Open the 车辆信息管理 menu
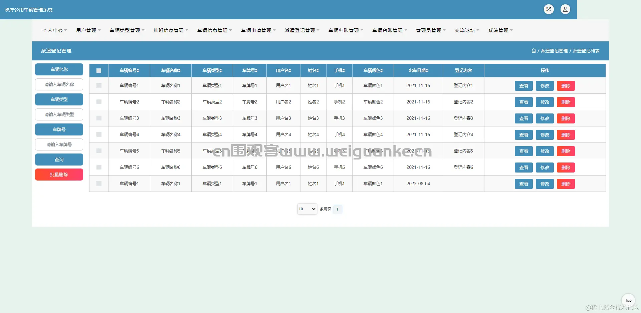 pos(214,30)
